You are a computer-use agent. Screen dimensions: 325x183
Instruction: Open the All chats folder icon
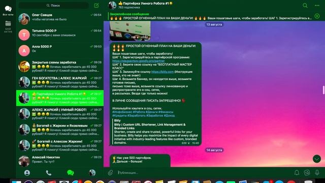8,11
